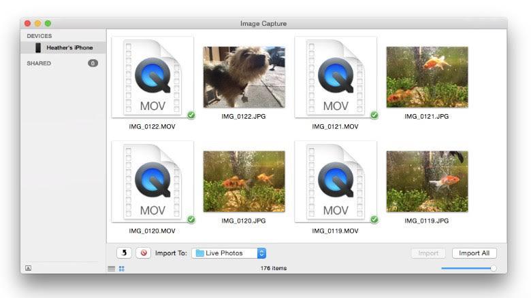The width and height of the screenshot is (531, 298).
Task: Click the Live Photos folder icon
Action: pyautogui.click(x=199, y=253)
